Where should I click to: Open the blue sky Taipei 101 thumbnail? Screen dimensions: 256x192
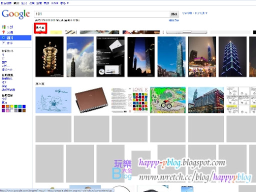171,56
